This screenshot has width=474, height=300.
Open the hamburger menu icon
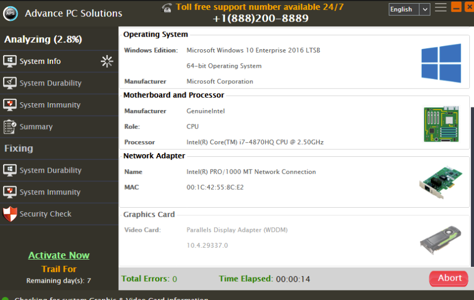coord(440,7)
